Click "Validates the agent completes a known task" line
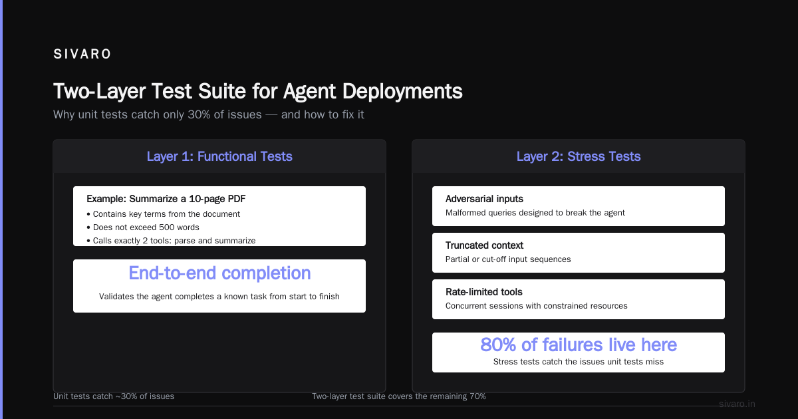 pyautogui.click(x=219, y=297)
